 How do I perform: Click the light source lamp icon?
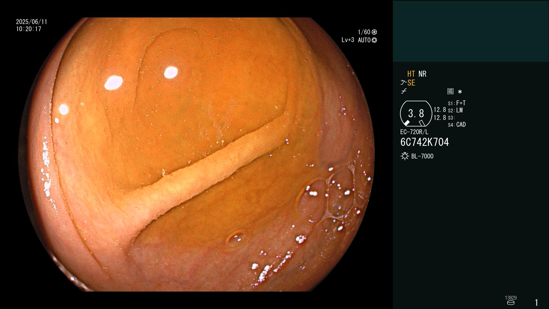[405, 156]
